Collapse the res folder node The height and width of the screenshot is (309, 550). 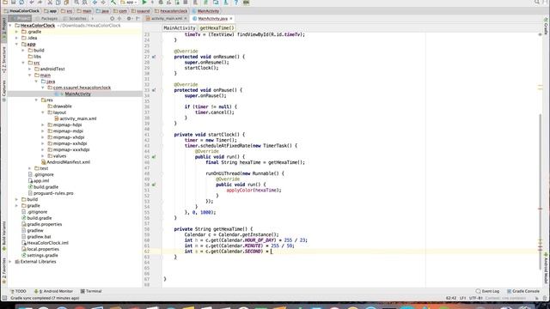click(x=36, y=100)
